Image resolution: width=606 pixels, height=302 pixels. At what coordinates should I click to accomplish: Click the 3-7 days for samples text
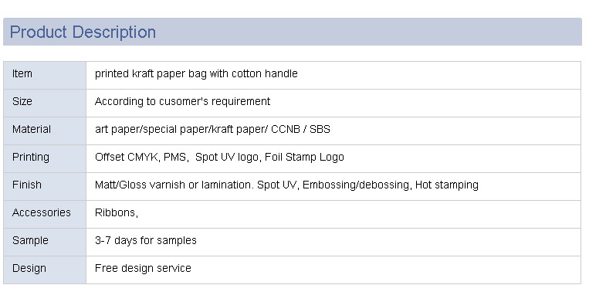(146, 240)
